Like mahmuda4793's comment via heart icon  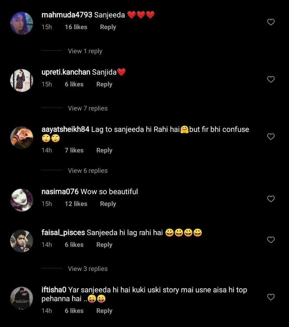point(271,22)
